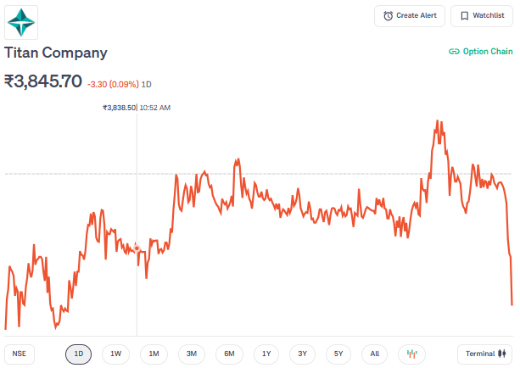The height and width of the screenshot is (368, 520).
Task: Click the bookmark Watchlist icon
Action: point(464,16)
